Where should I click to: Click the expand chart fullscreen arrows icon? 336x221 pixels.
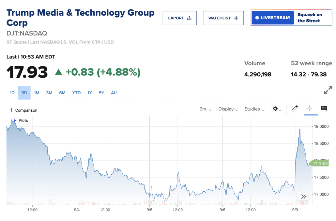pos(328,90)
